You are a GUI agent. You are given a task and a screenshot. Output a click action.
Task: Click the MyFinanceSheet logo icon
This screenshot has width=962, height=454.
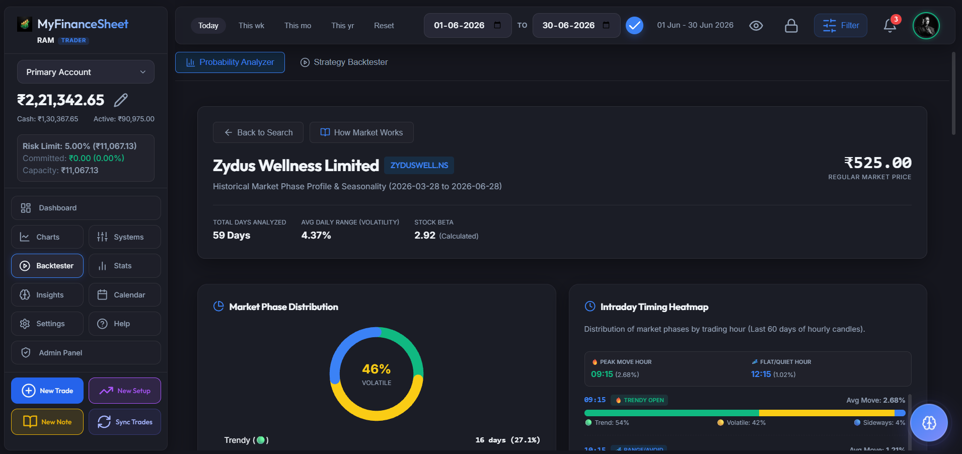coord(24,24)
